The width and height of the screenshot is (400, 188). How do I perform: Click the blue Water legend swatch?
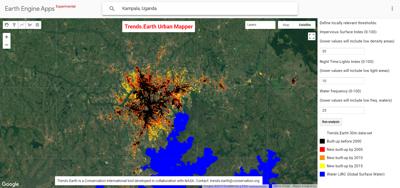pos(322,174)
